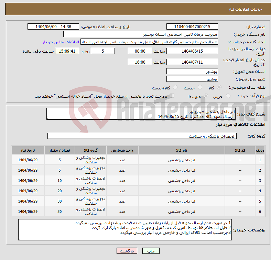The height and width of the screenshot is (260, 271).
Task: Click the جزئیات اطلاعات نیاز page title
Action: pos(246,9)
